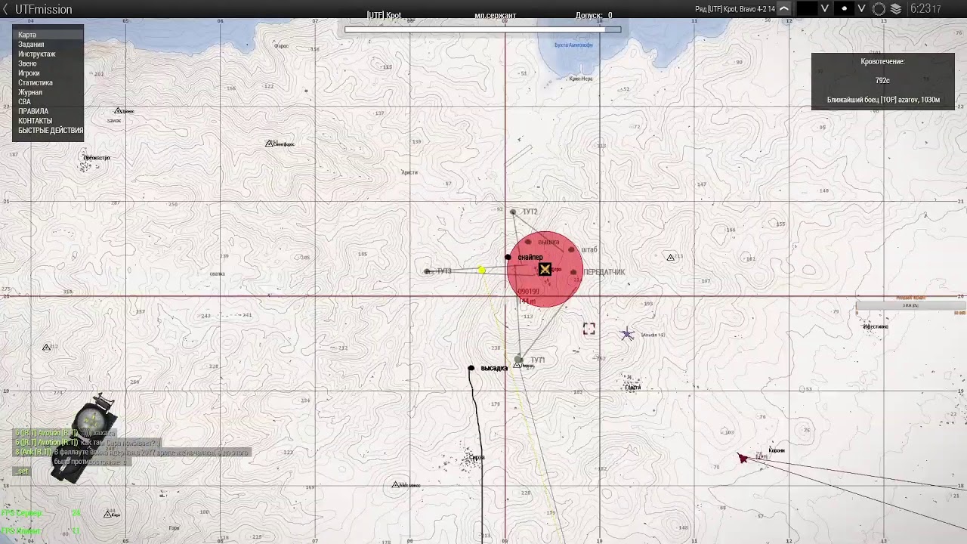Open the Задания section
Viewport: 967px width, 544px height.
point(48,45)
